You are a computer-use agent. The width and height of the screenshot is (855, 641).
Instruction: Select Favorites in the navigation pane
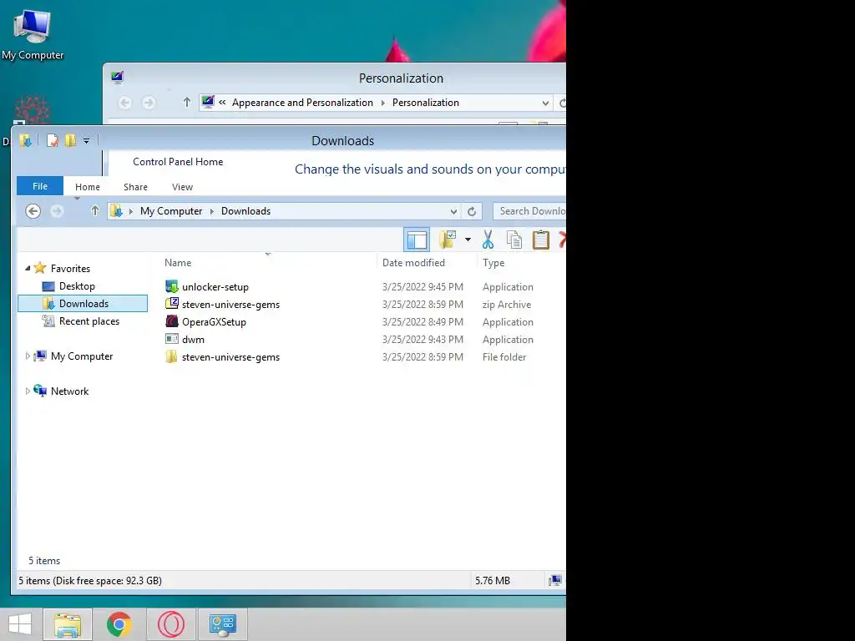70,268
